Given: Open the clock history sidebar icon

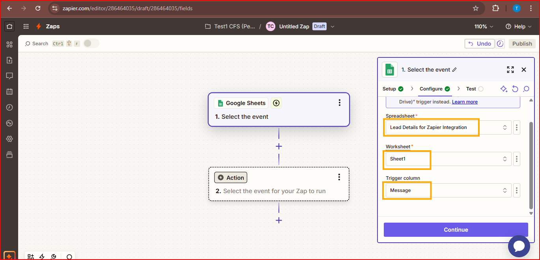Looking at the screenshot, I should tap(9, 107).
